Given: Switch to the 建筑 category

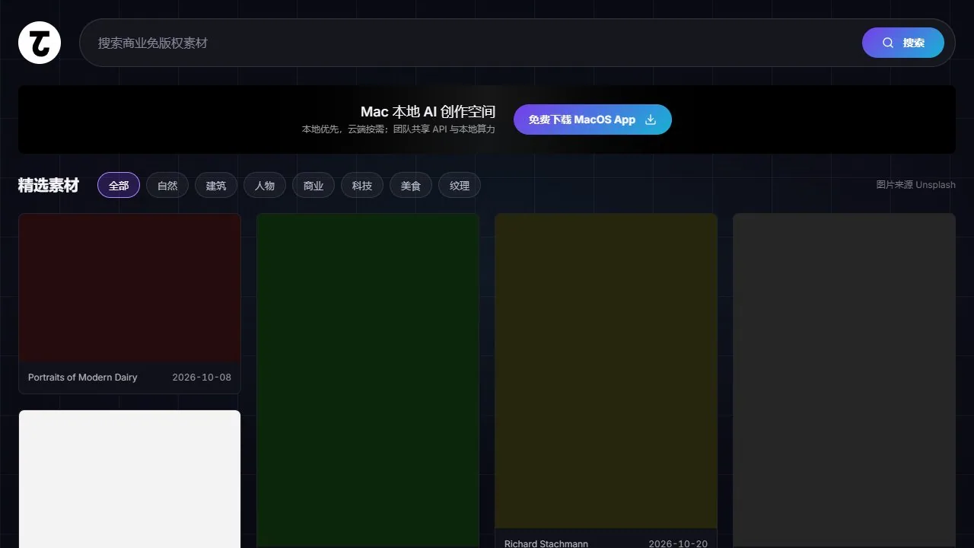Looking at the screenshot, I should (216, 186).
